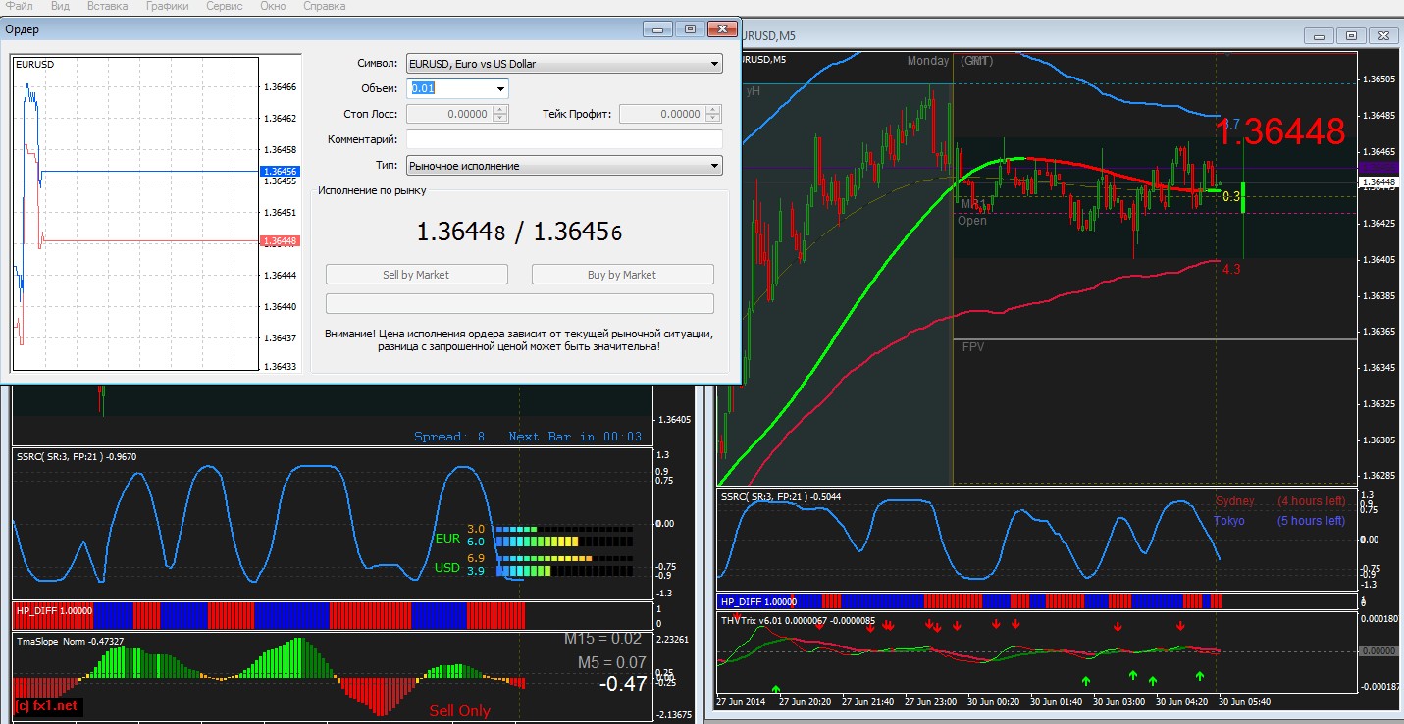Screen dimensions: 1404x724
Task: Open the Окно menu
Action: point(274,6)
